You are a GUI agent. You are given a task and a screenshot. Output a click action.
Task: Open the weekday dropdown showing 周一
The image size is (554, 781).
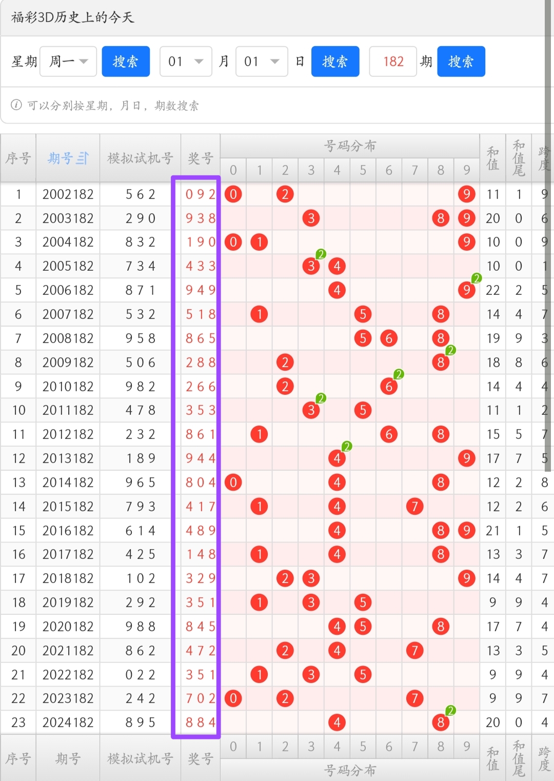tap(68, 61)
